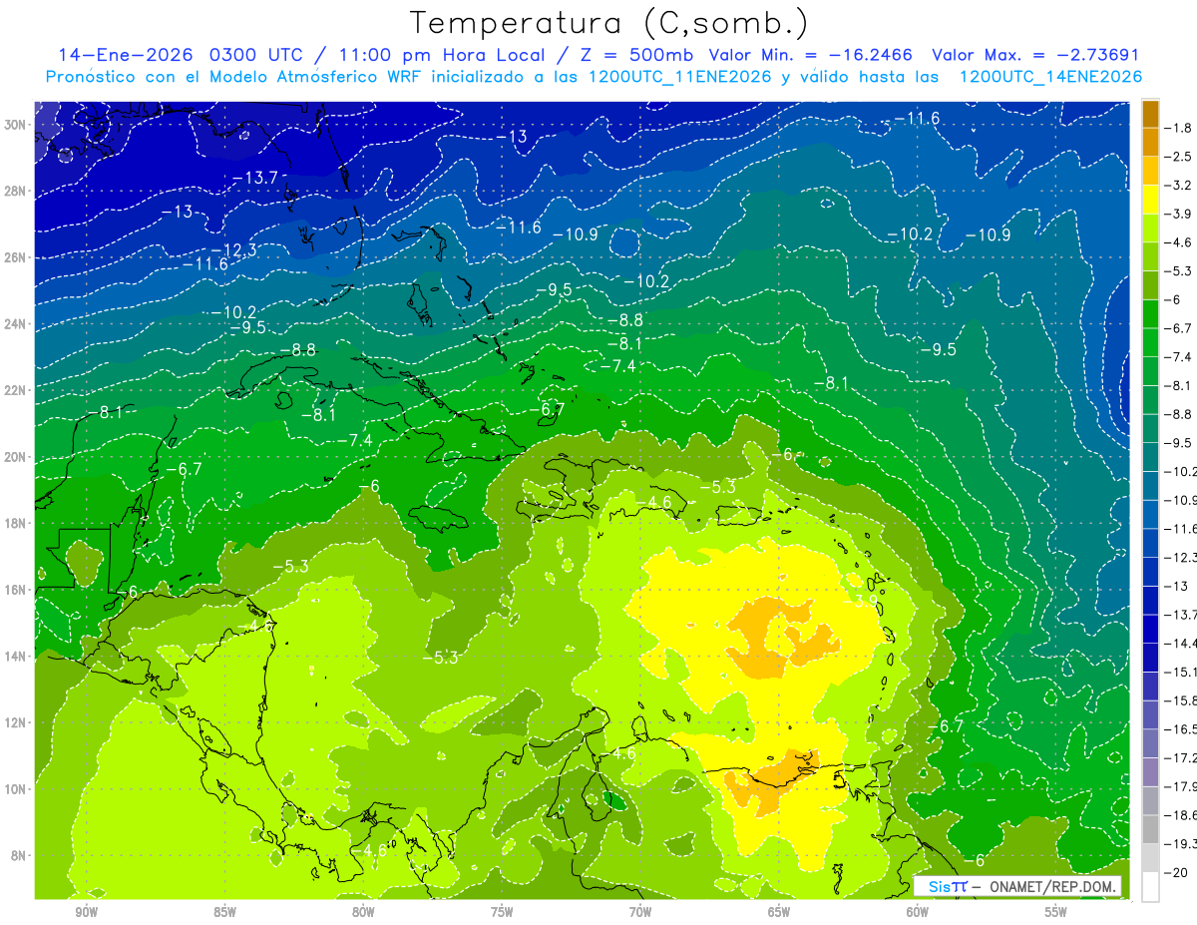
Task: Pick the legend swatch between -6.7 and -7.4
Action: 1150,342
